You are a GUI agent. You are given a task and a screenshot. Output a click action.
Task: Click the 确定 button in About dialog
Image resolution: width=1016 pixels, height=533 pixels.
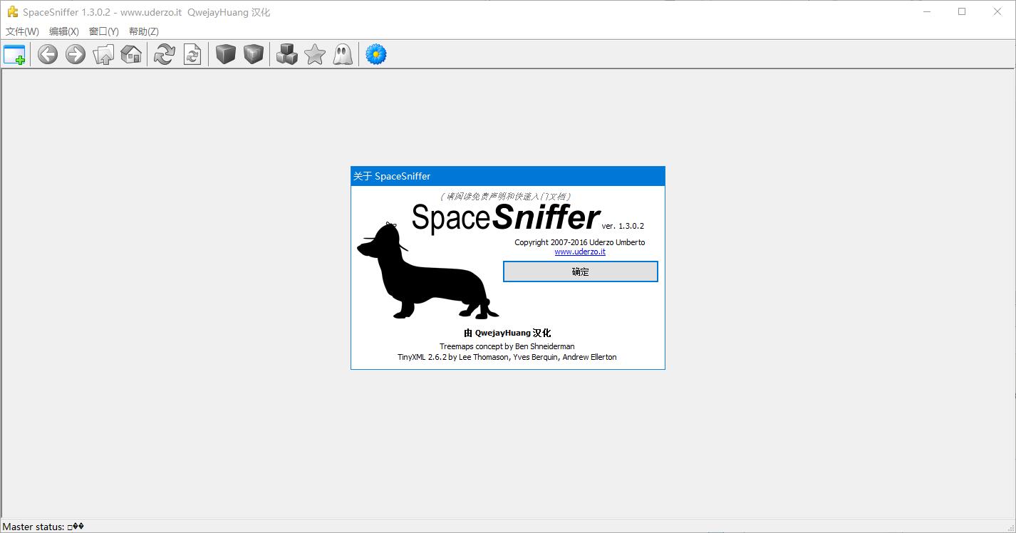click(x=581, y=271)
